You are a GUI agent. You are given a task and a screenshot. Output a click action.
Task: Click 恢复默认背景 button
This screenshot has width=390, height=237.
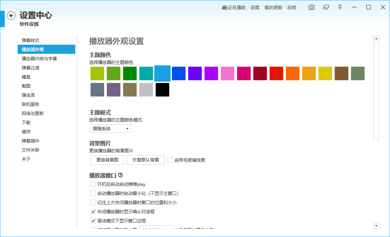[146, 160]
